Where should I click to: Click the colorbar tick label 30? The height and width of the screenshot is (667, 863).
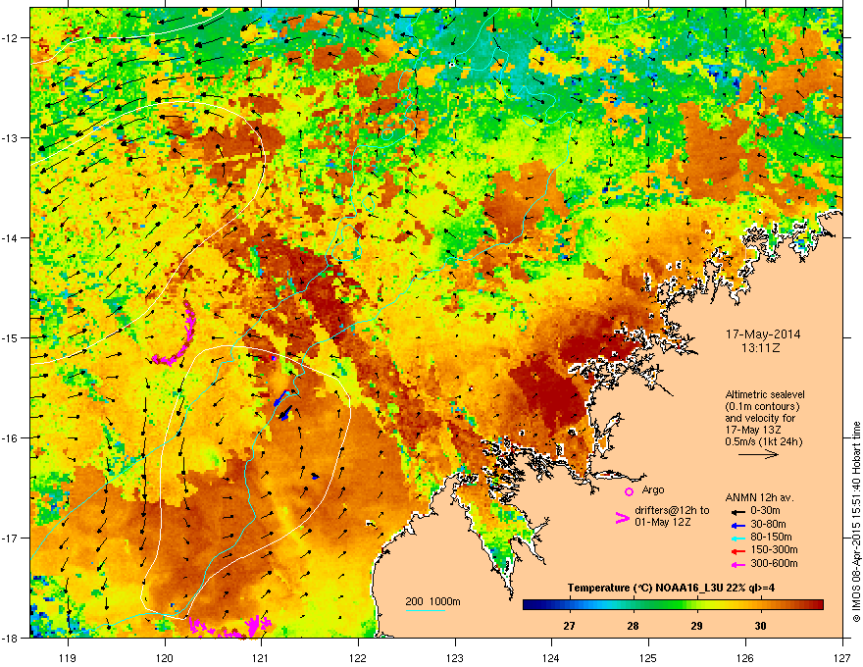click(x=760, y=626)
